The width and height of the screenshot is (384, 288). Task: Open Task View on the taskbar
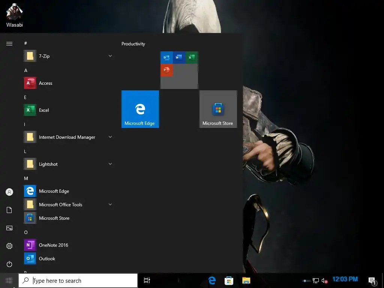tap(147, 280)
